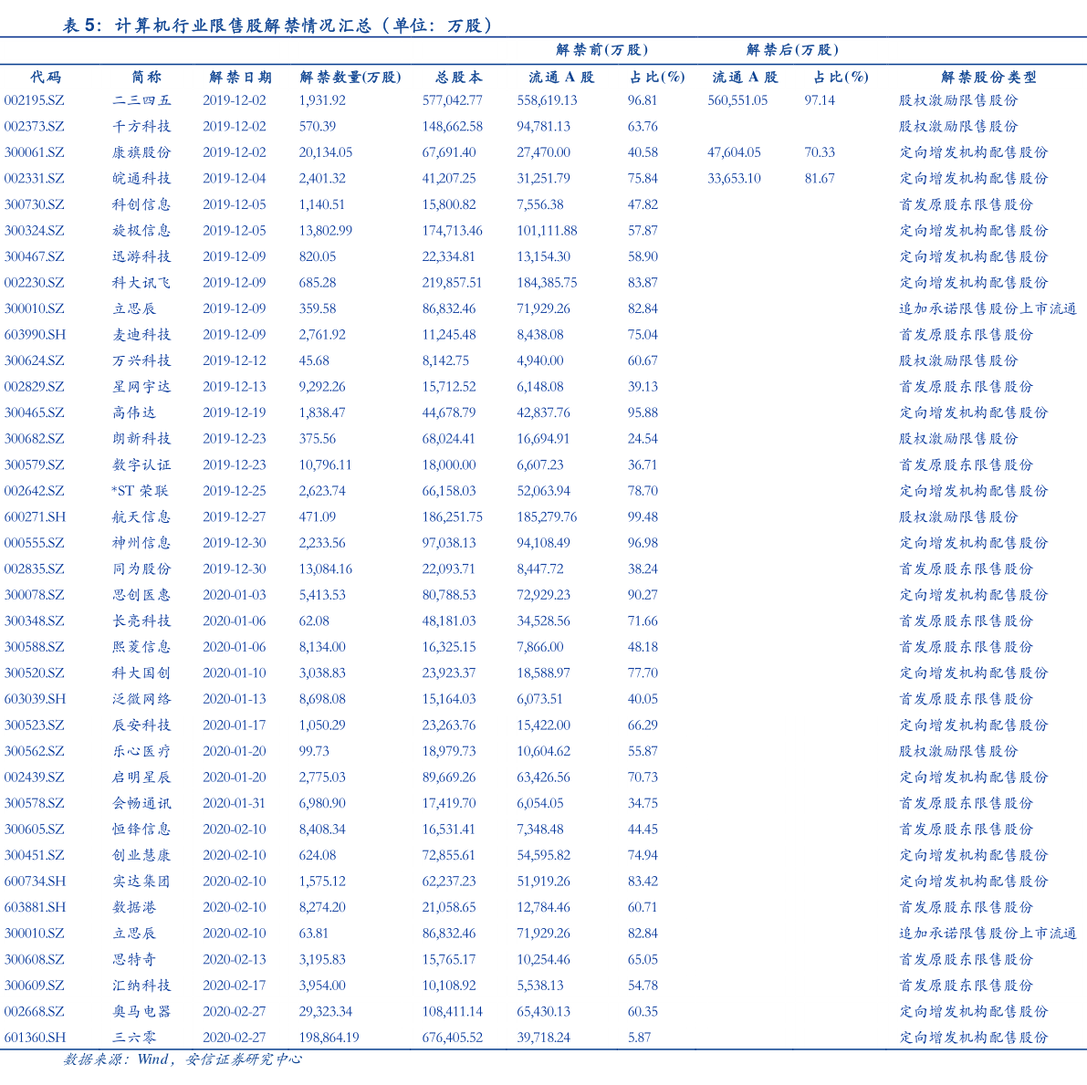Click the company name '星网宇达'
Image resolution: width=1087 pixels, height=1085 pixels.
pos(141,387)
